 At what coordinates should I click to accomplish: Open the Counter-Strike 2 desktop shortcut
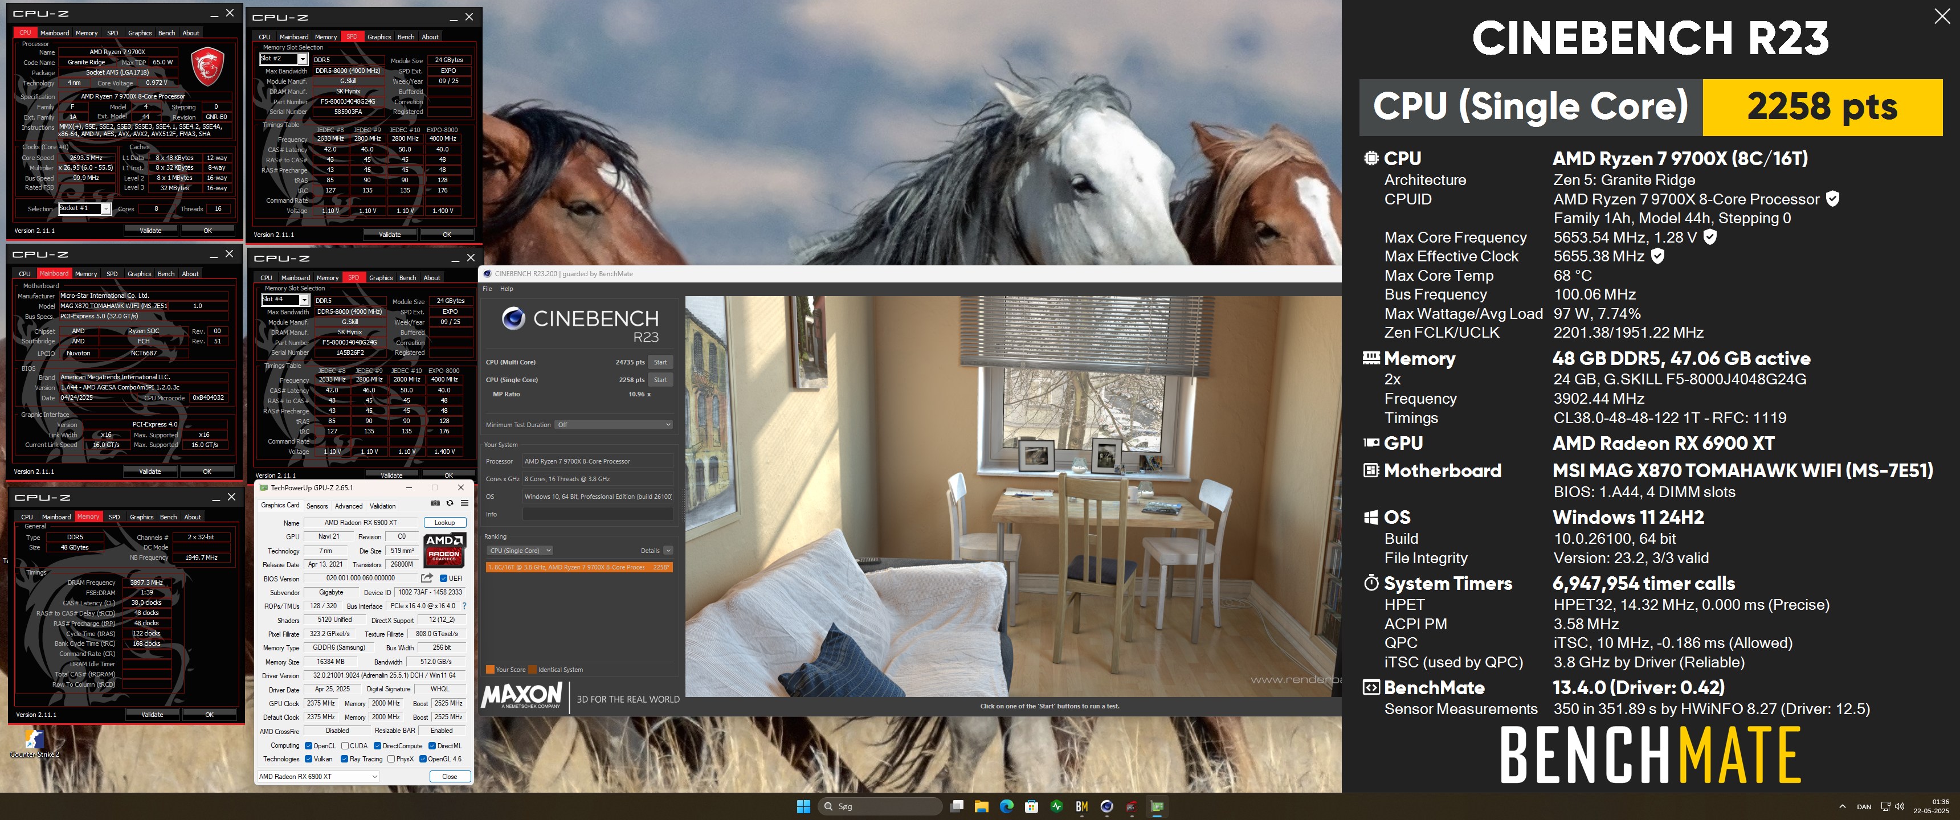coord(34,744)
